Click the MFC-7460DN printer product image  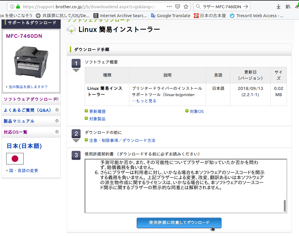coord(31,62)
